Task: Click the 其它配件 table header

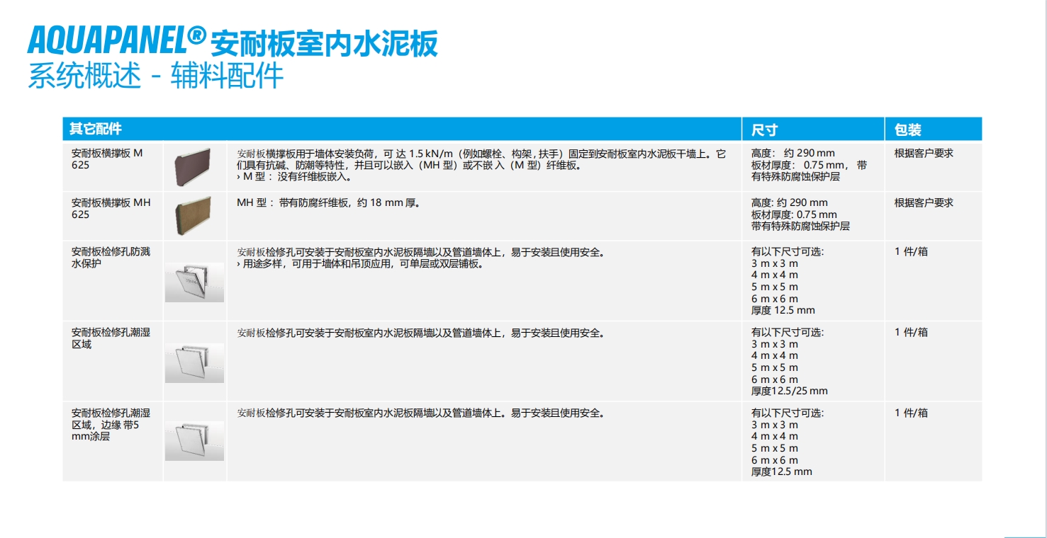Action: tap(96, 130)
